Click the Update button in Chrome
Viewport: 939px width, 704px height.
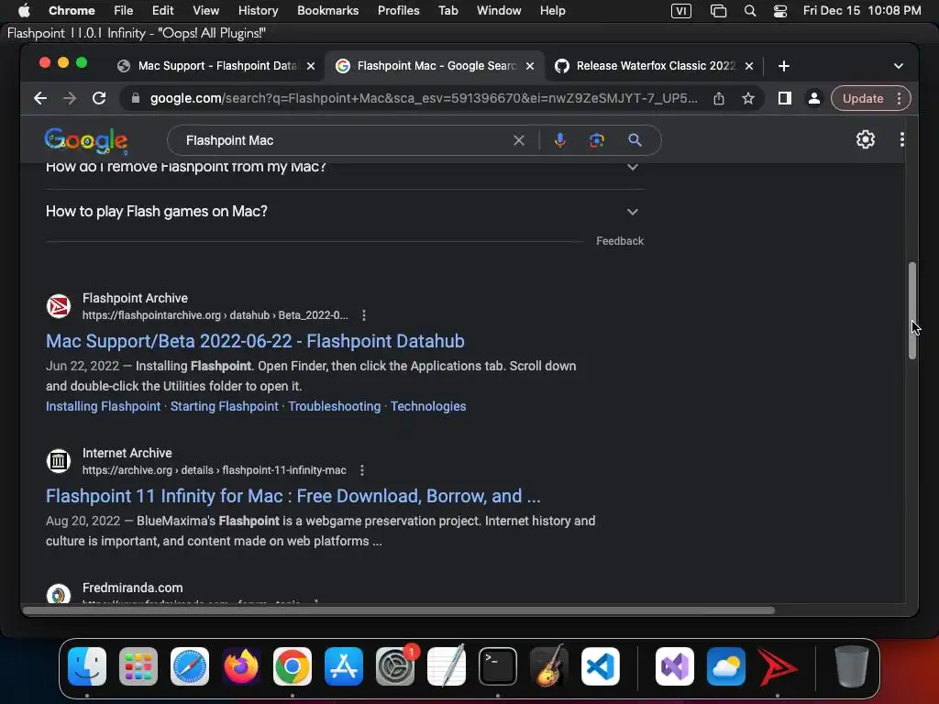[x=862, y=98]
